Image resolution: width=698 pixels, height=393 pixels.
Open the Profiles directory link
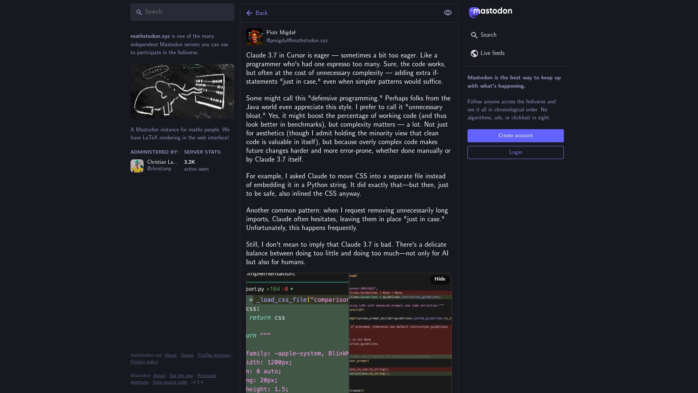tap(214, 356)
